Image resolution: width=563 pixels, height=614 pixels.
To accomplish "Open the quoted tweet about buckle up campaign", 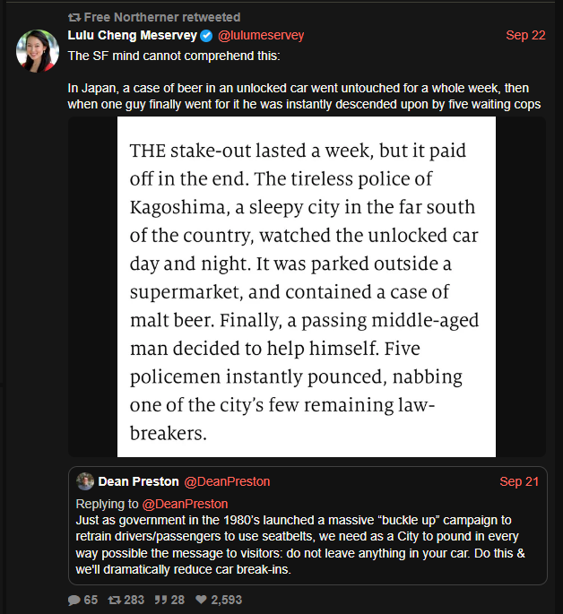I will [x=307, y=542].
